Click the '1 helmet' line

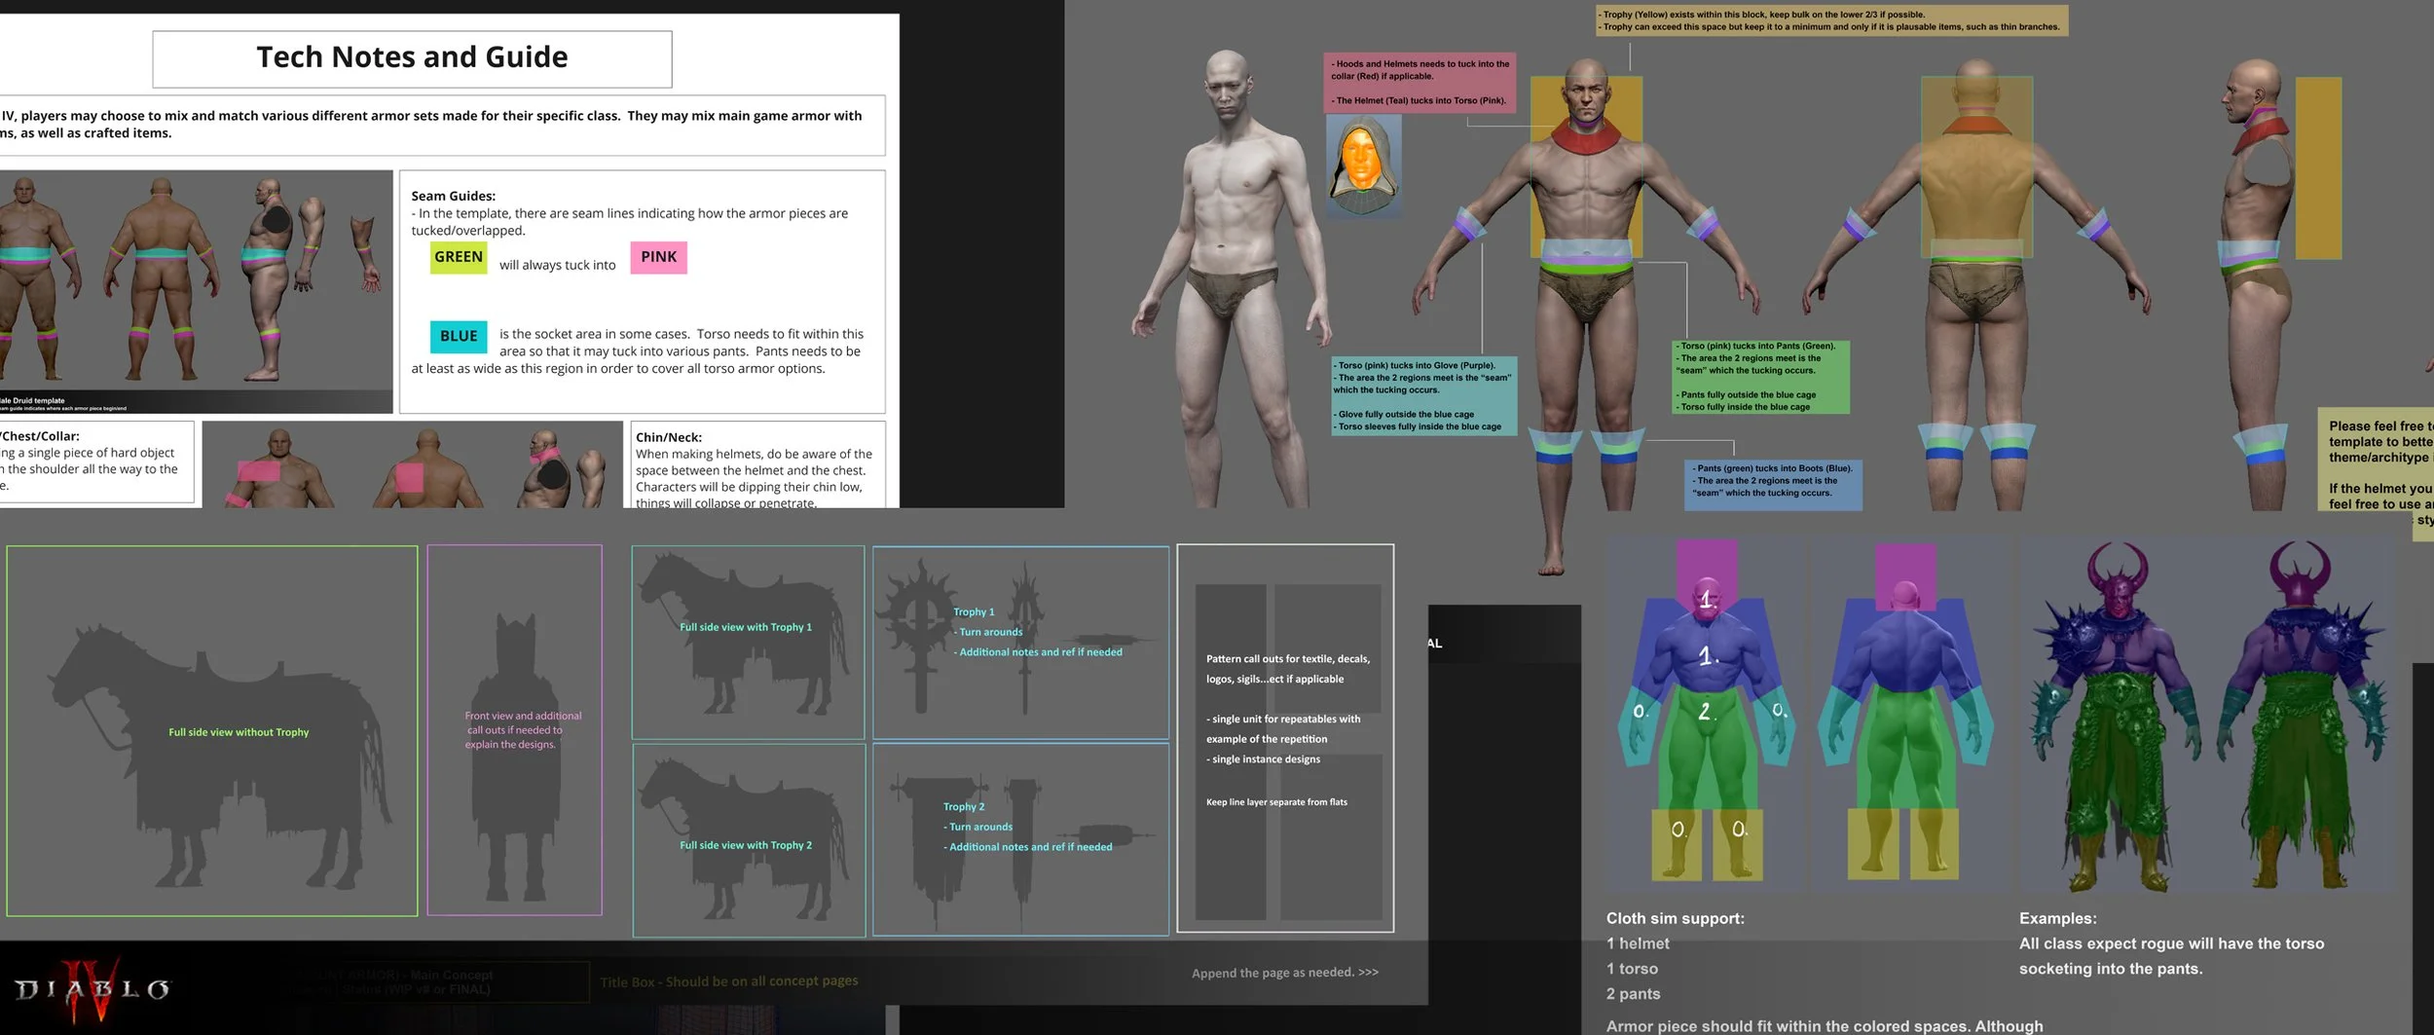[1638, 943]
